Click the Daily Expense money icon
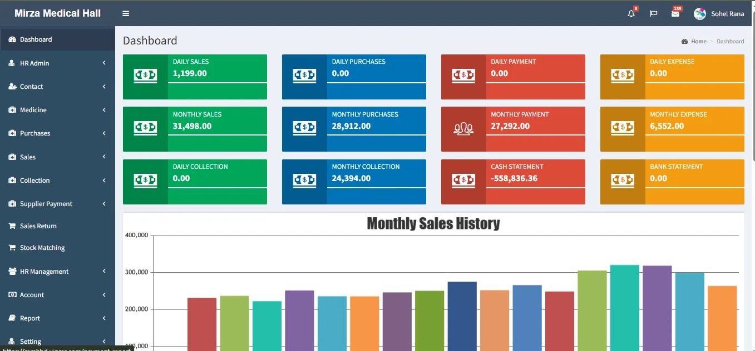This screenshot has height=351, width=755. [x=623, y=76]
